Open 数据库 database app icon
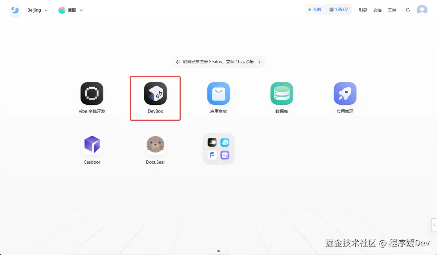The height and width of the screenshot is (255, 437). (x=282, y=93)
